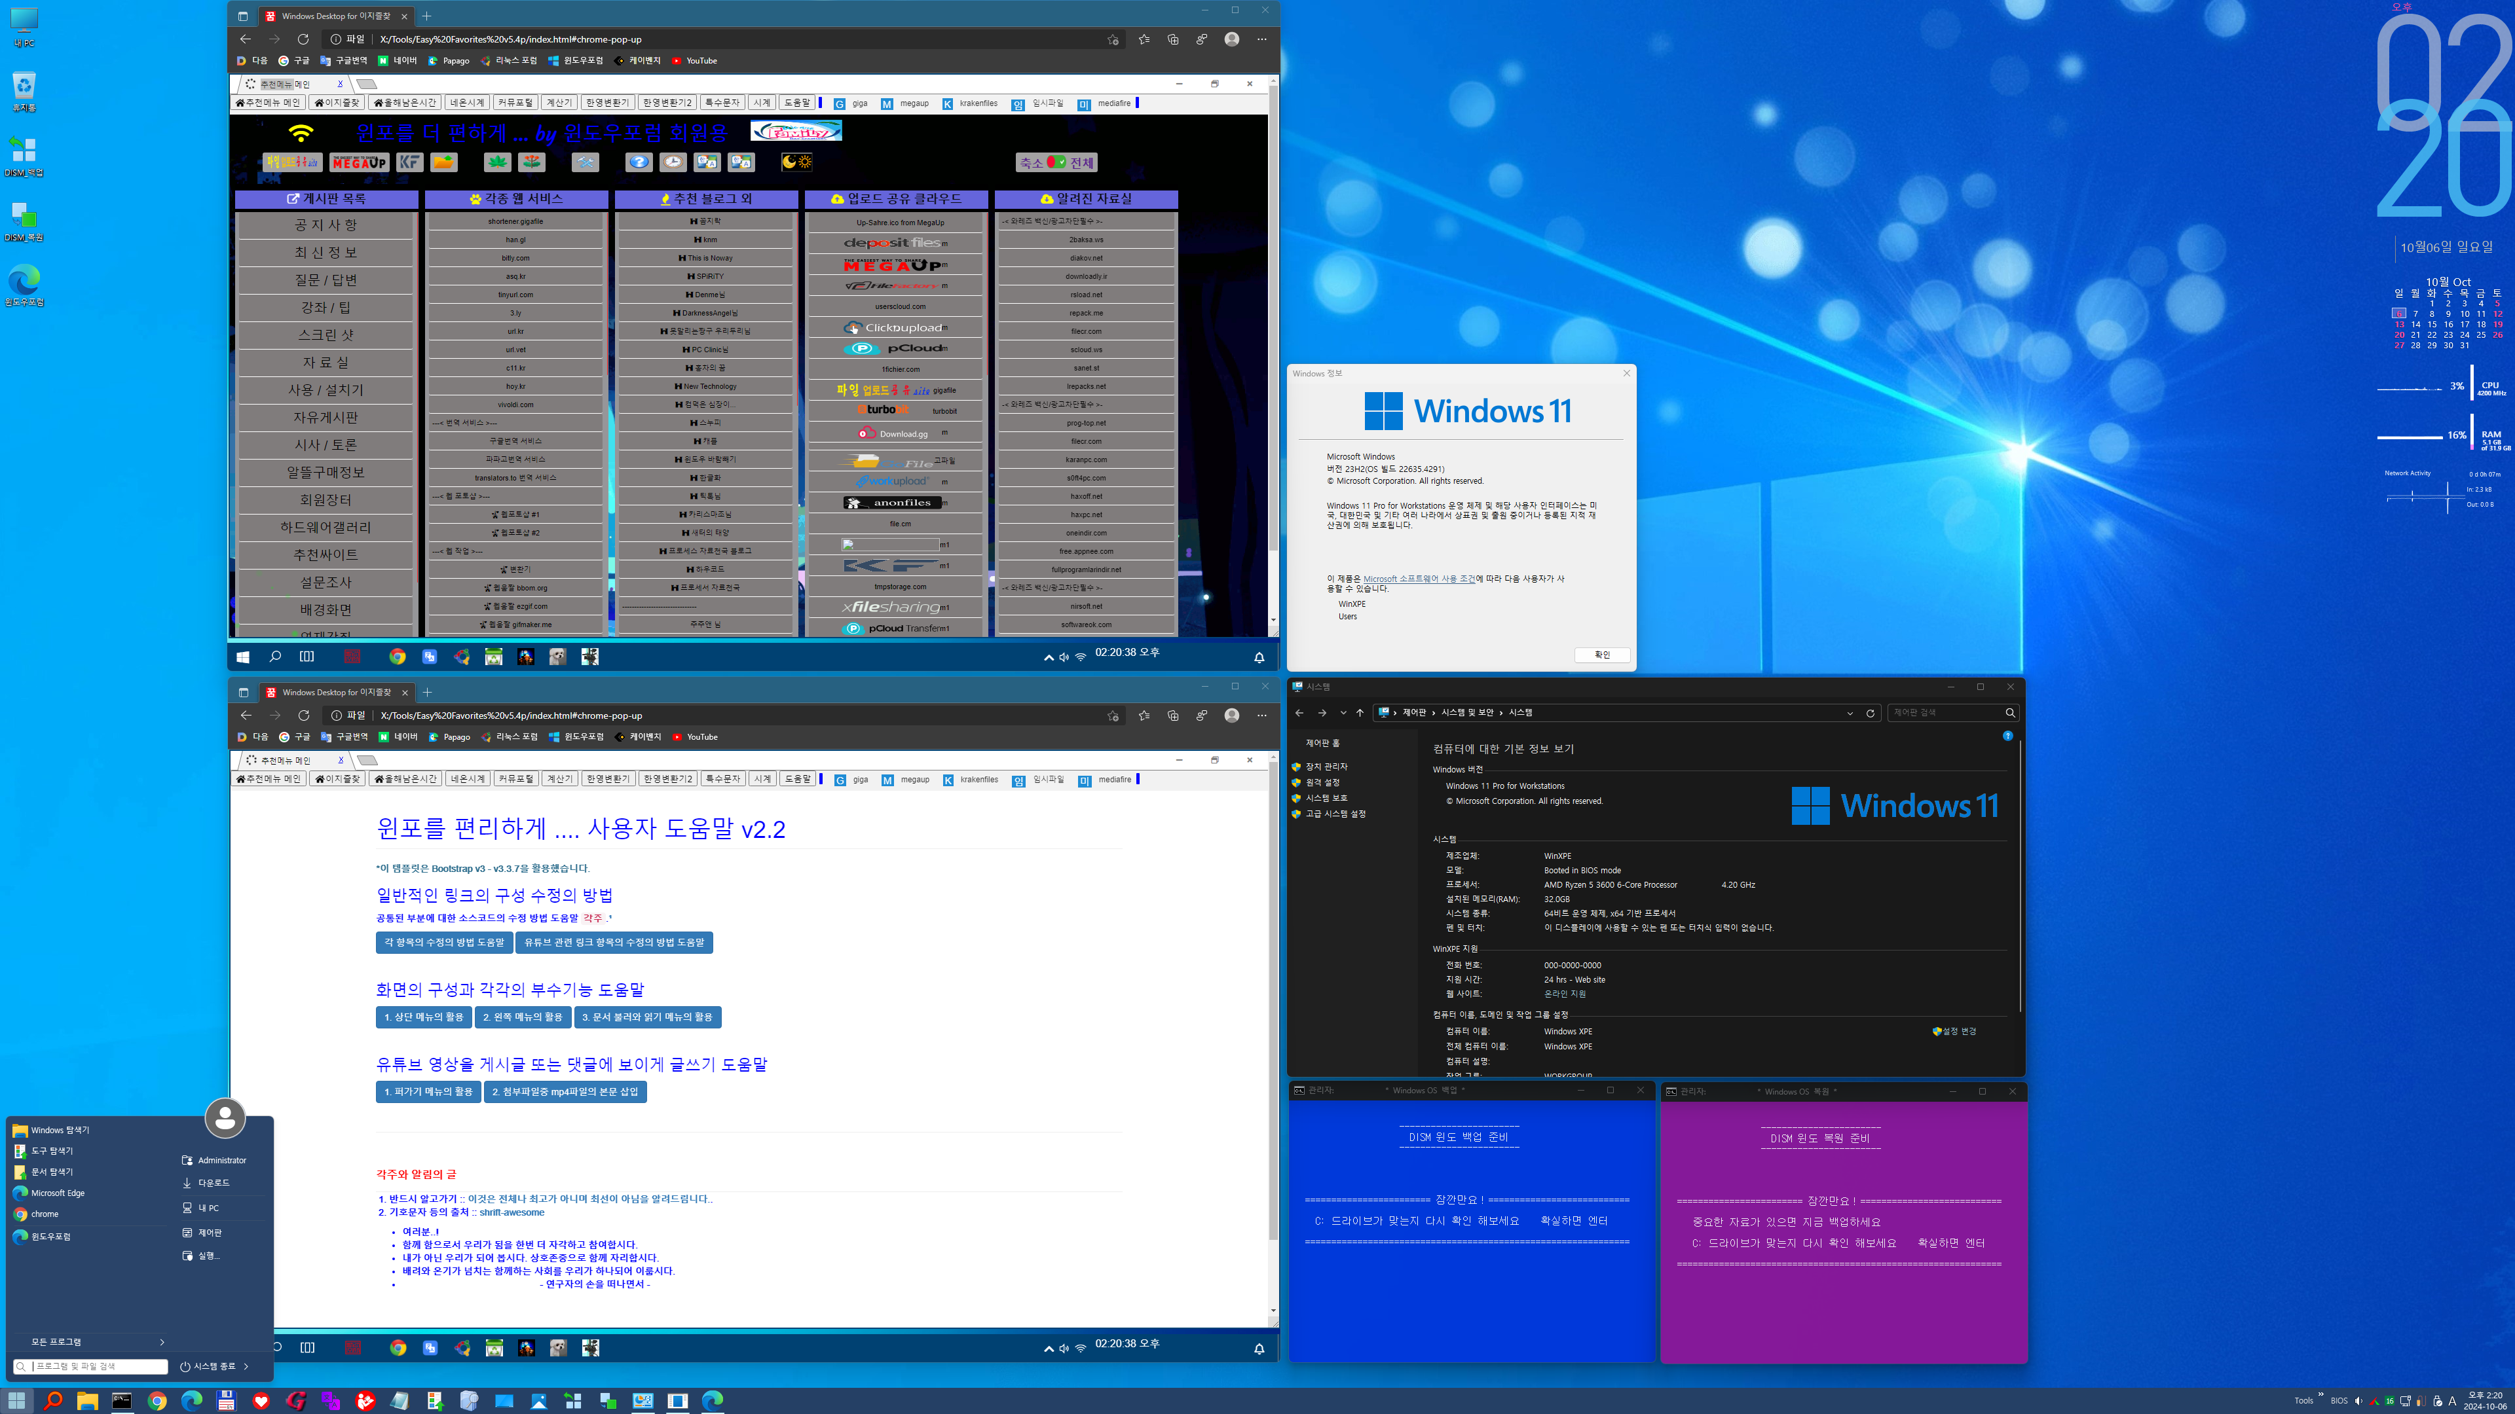Click the KF icon in top Edge page
The image size is (2515, 1414).
pyautogui.click(x=409, y=162)
